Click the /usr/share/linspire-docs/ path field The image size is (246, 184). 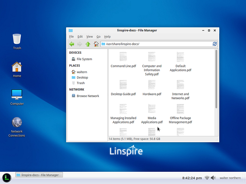pos(159,44)
